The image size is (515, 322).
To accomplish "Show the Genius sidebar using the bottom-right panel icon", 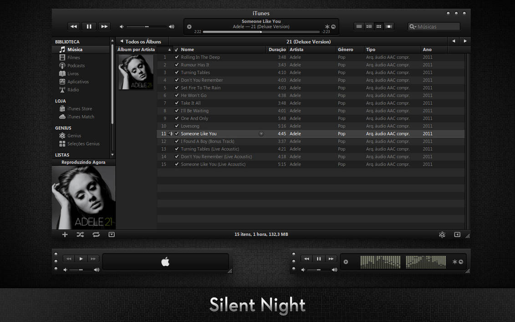I will pos(457,234).
